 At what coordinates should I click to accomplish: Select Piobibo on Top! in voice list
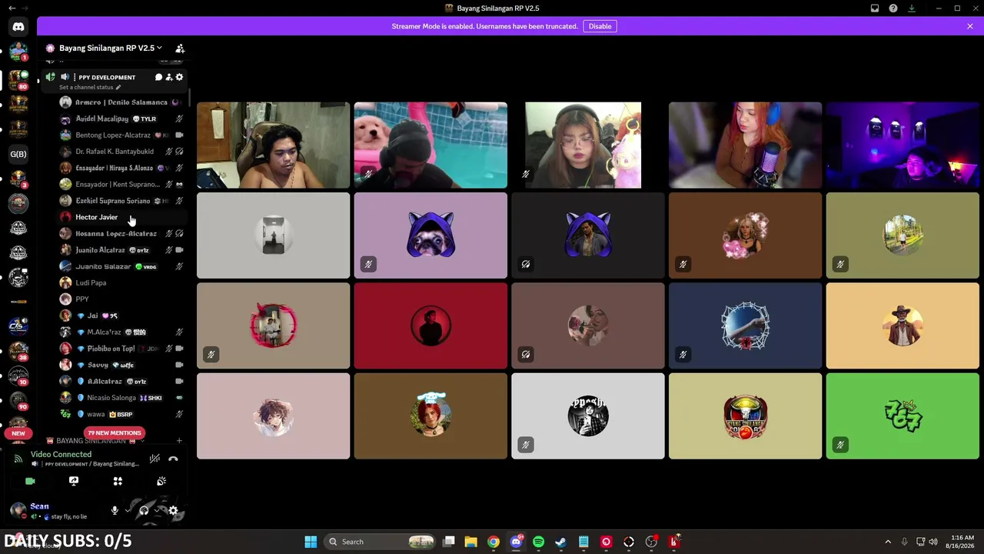click(121, 349)
